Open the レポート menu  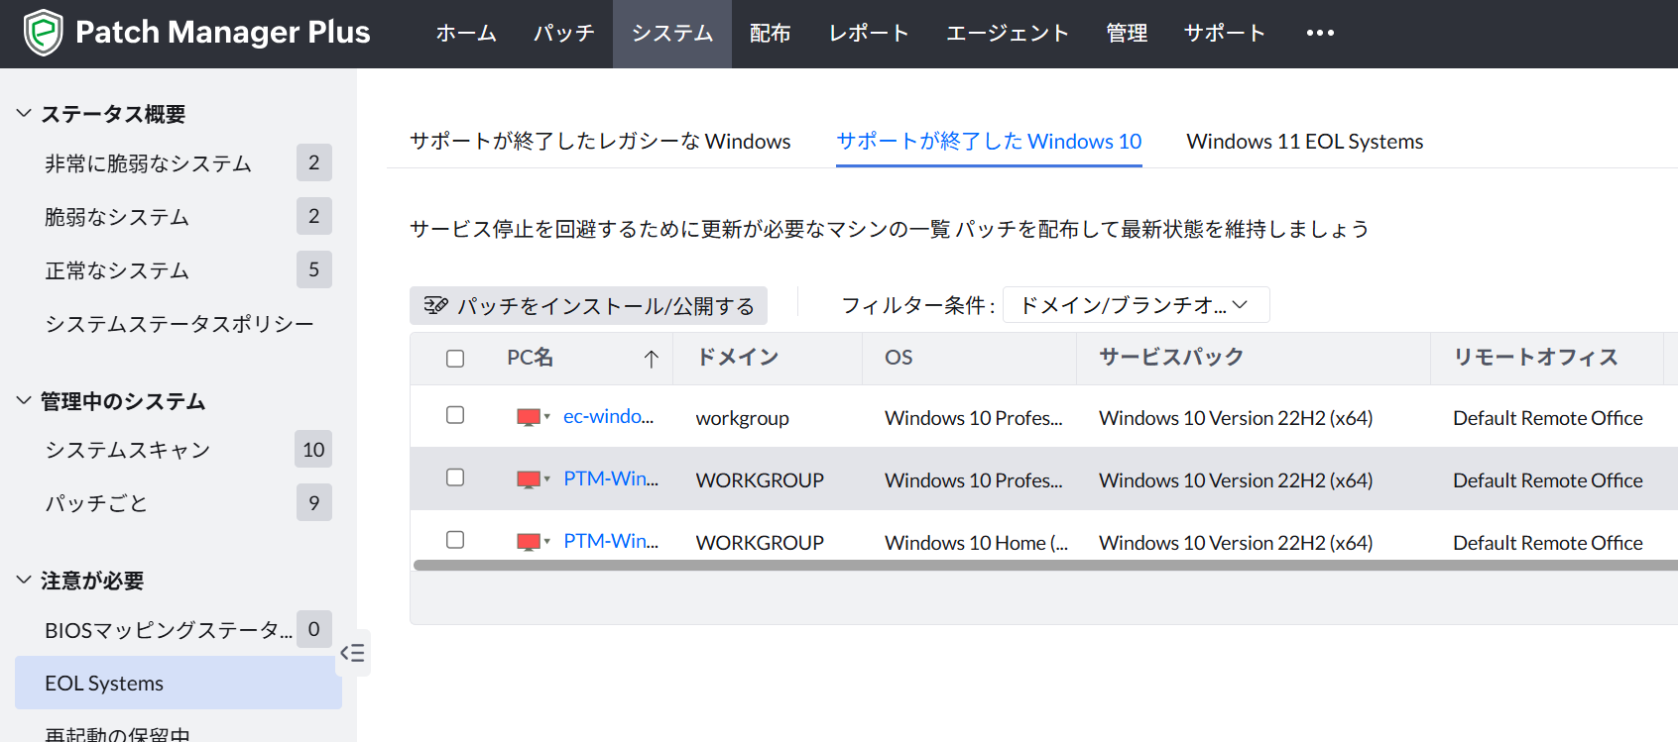click(869, 34)
